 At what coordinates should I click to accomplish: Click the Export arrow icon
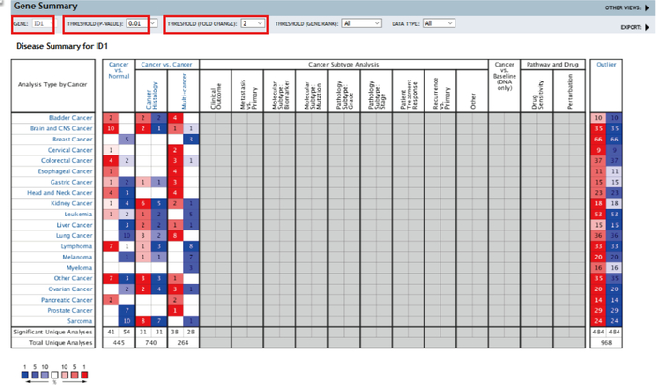coord(647,27)
